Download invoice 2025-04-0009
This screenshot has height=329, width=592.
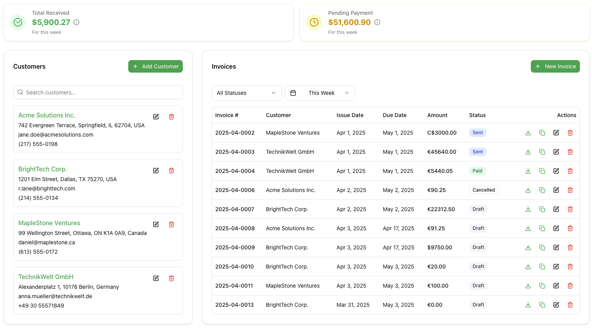pyautogui.click(x=528, y=247)
